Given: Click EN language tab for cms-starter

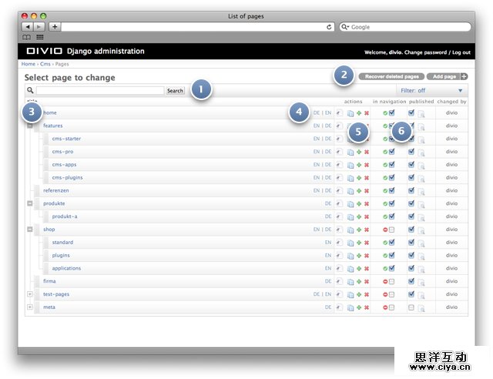Looking at the screenshot, I should [316, 139].
